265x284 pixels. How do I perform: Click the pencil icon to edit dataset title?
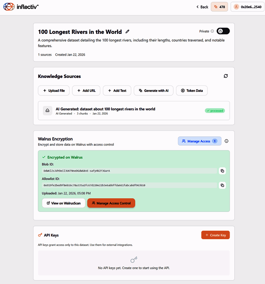pyautogui.click(x=127, y=32)
